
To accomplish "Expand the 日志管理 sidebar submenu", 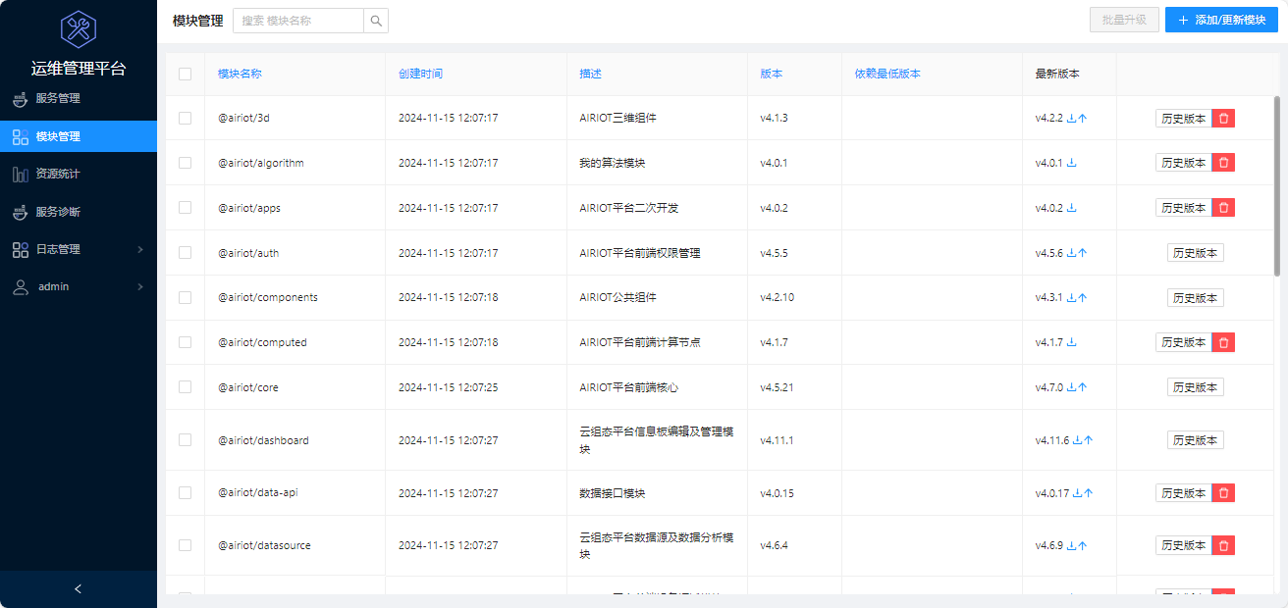I will click(x=79, y=249).
